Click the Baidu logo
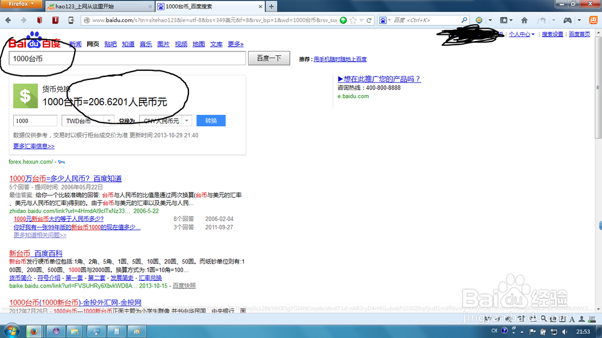This screenshot has width=602, height=338. pos(34,40)
